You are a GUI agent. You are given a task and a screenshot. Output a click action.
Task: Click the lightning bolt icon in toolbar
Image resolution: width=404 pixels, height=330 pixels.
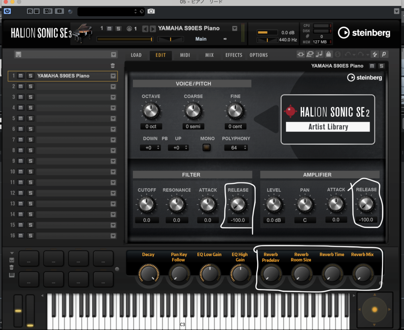(375, 55)
